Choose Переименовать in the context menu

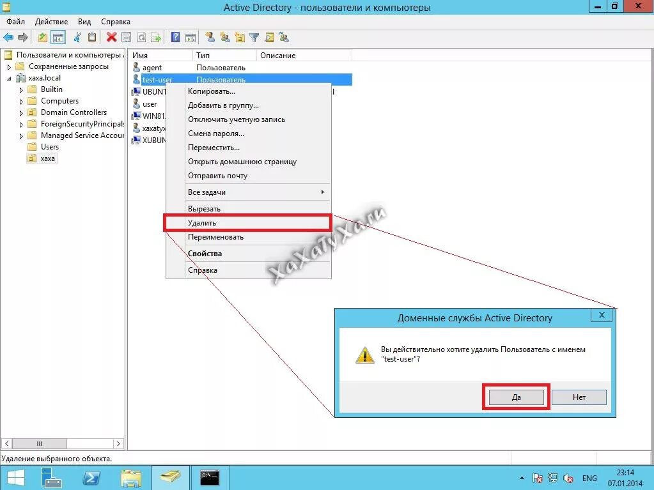(249, 237)
